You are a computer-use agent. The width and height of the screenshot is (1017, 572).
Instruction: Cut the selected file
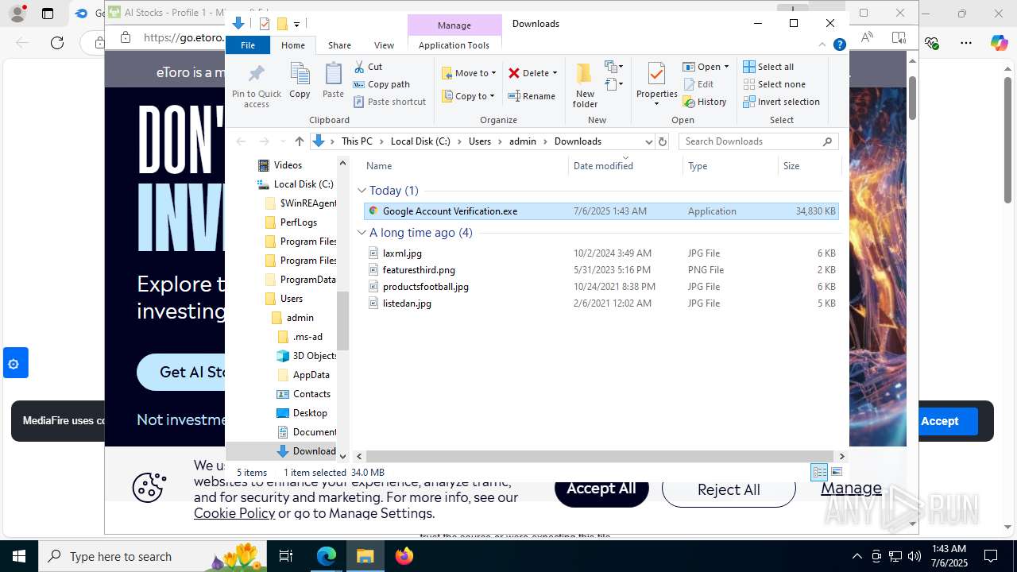pyautogui.click(x=368, y=67)
